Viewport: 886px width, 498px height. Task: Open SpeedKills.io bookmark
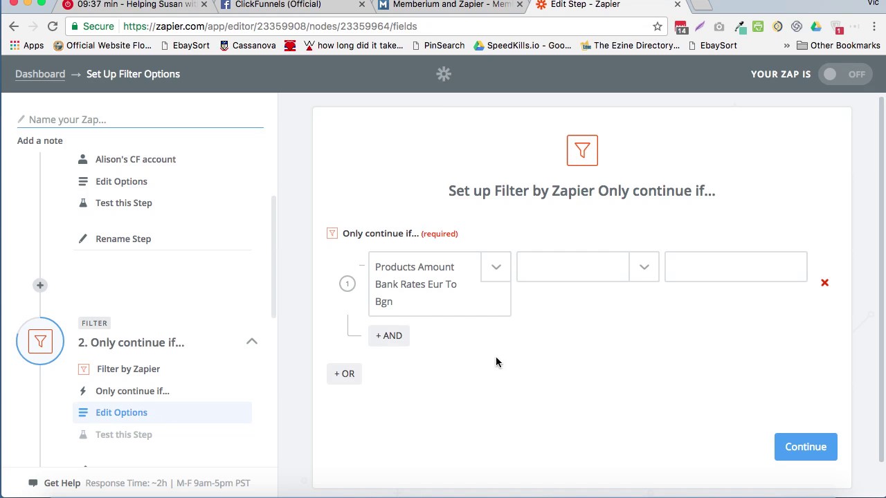pyautogui.click(x=523, y=46)
